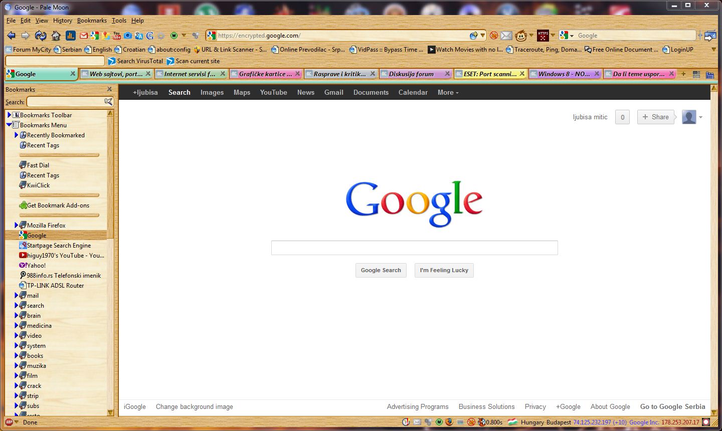The width and height of the screenshot is (722, 431).
Task: Expand the Recently Bookmarked folder
Action: tap(16, 135)
